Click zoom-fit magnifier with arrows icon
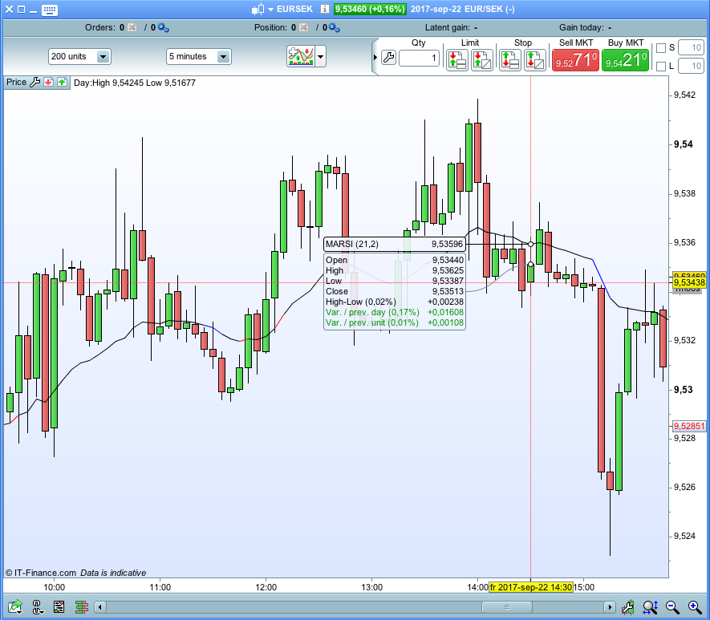Image resolution: width=710 pixels, height=620 pixels. pyautogui.click(x=650, y=607)
